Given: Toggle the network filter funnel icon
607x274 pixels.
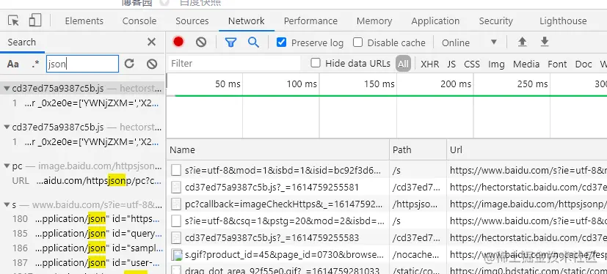Looking at the screenshot, I should click(230, 42).
